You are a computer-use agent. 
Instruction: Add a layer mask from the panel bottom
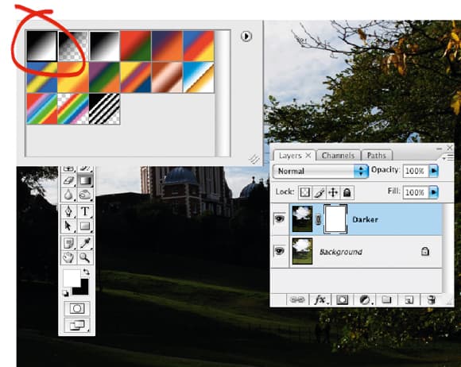point(342,299)
